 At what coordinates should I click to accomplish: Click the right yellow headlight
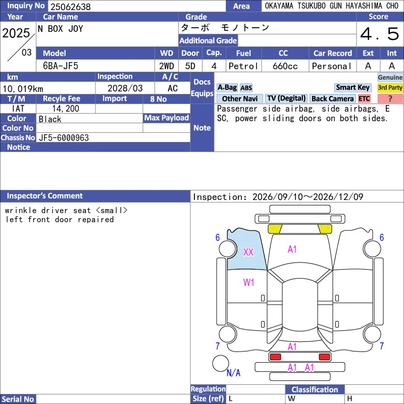click(x=325, y=229)
